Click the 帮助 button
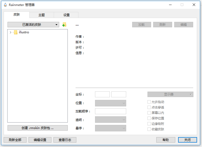Screen dimensions: 202x147 point(166,140)
